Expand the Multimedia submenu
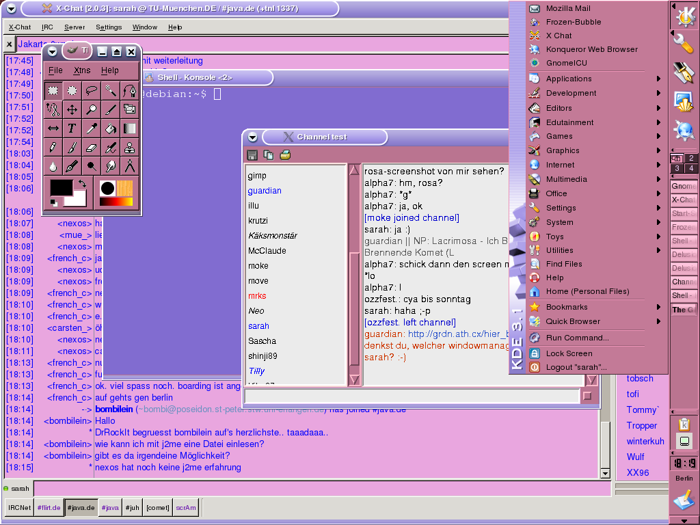This screenshot has width=700, height=525. [594, 179]
